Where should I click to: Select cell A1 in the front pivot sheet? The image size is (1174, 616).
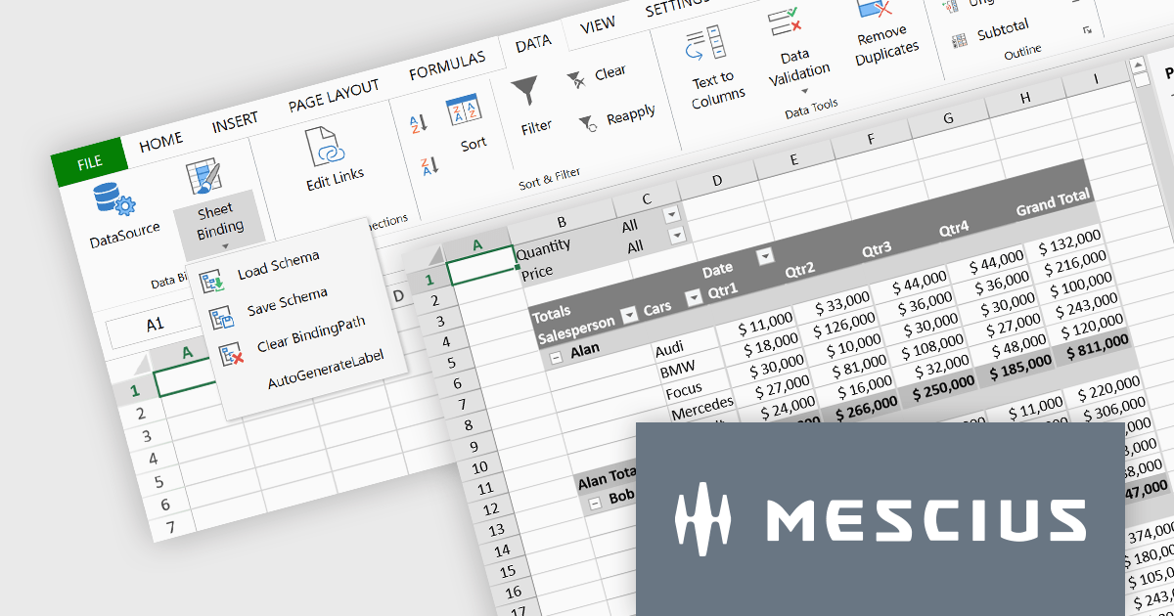(481, 264)
